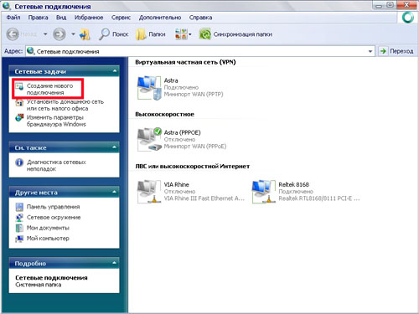Image resolution: width=419 pixels, height=314 pixels.
Task: Open the Правка menu
Action: coord(38,18)
